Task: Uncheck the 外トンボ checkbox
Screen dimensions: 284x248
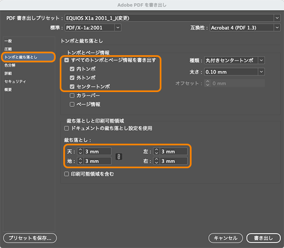Action: coord(72,78)
